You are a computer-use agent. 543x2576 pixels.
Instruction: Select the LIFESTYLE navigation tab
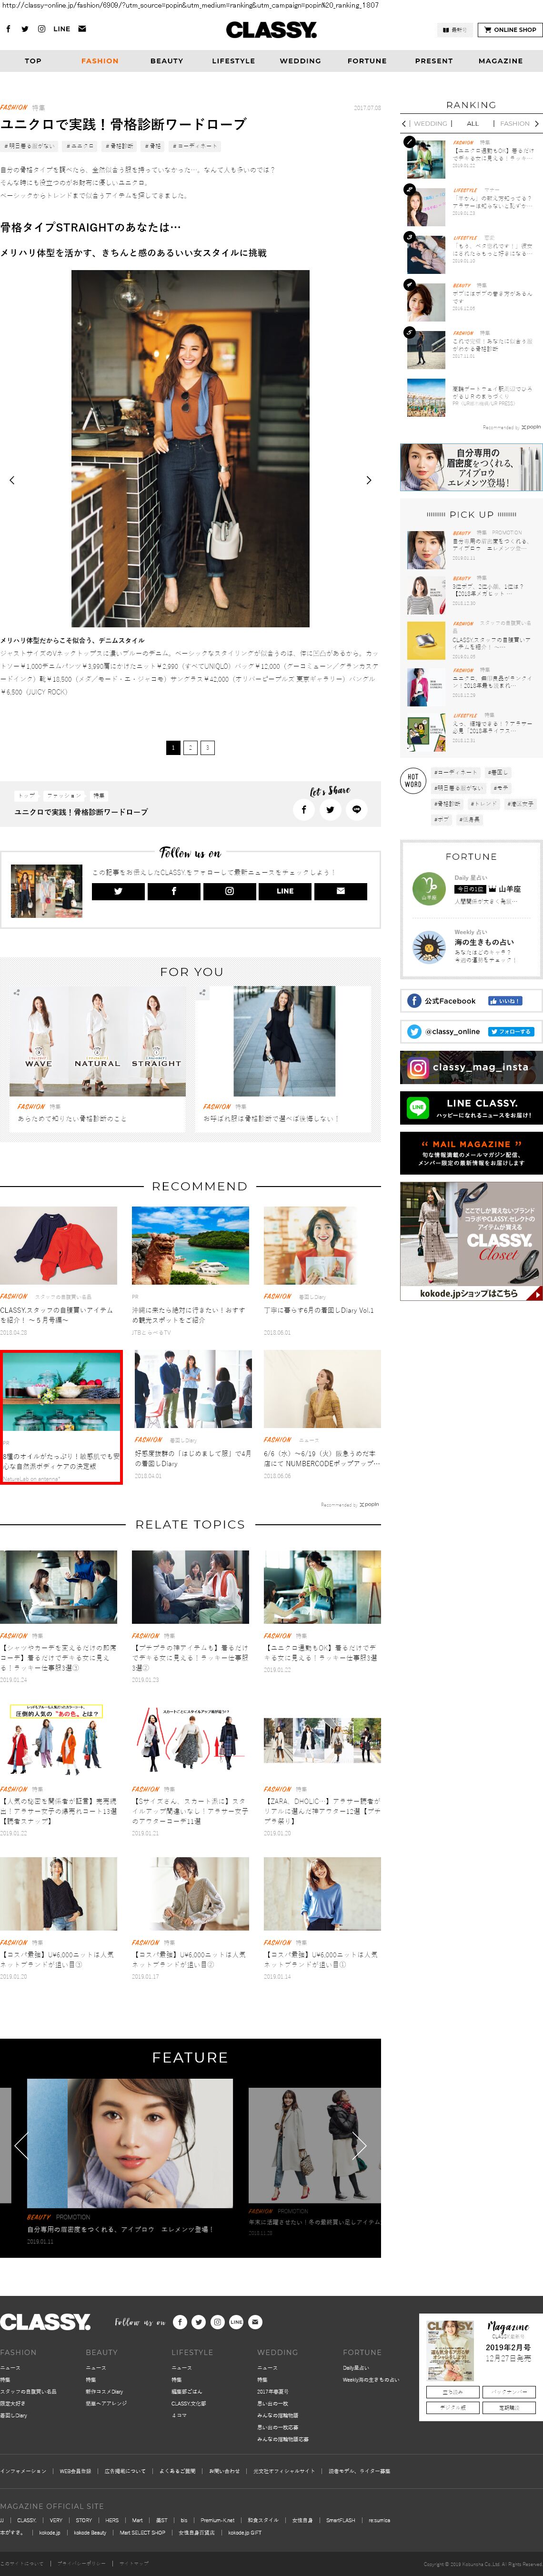(x=233, y=61)
